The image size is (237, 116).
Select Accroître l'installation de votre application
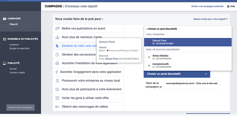[x=88, y=63]
